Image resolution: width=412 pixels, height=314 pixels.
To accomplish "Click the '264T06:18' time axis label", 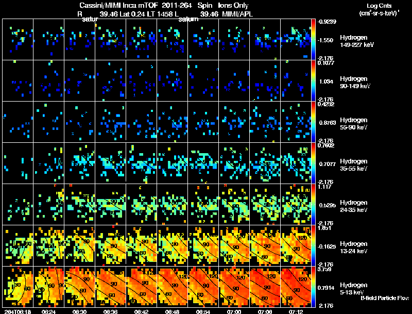I will coord(18,311).
